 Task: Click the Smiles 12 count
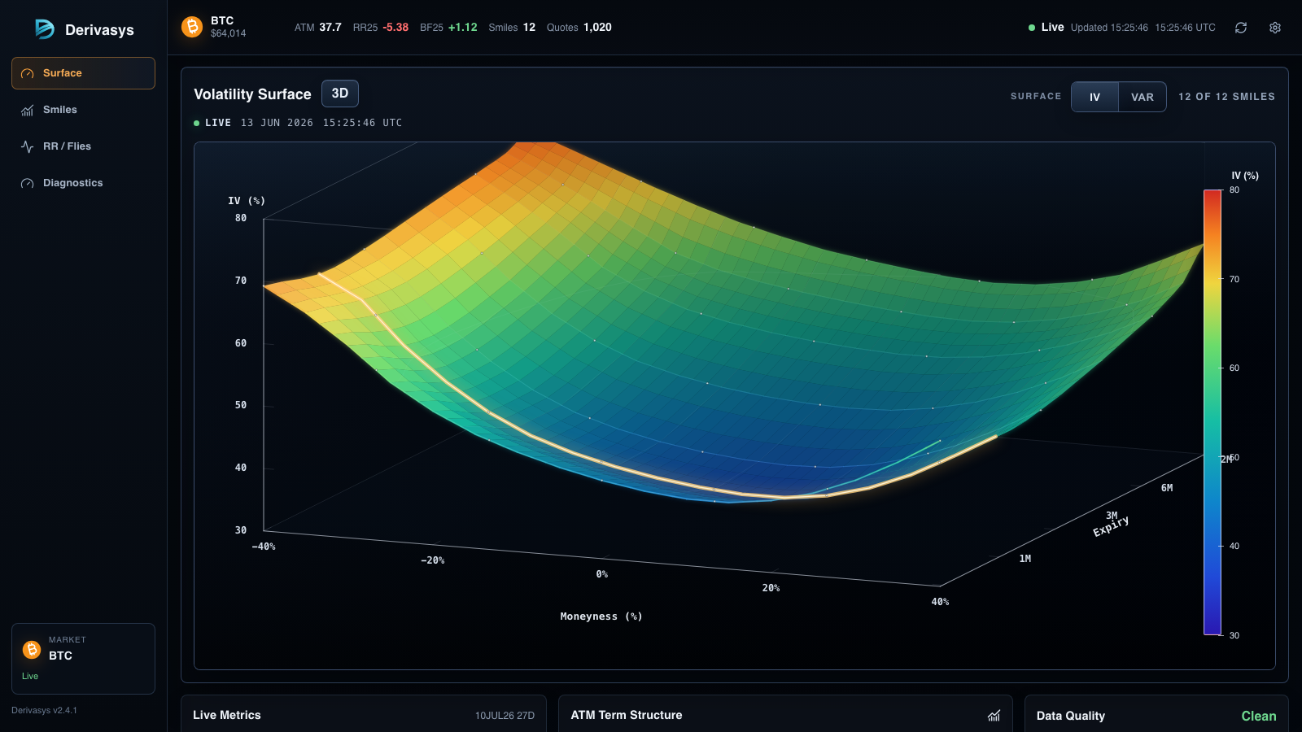(512, 27)
